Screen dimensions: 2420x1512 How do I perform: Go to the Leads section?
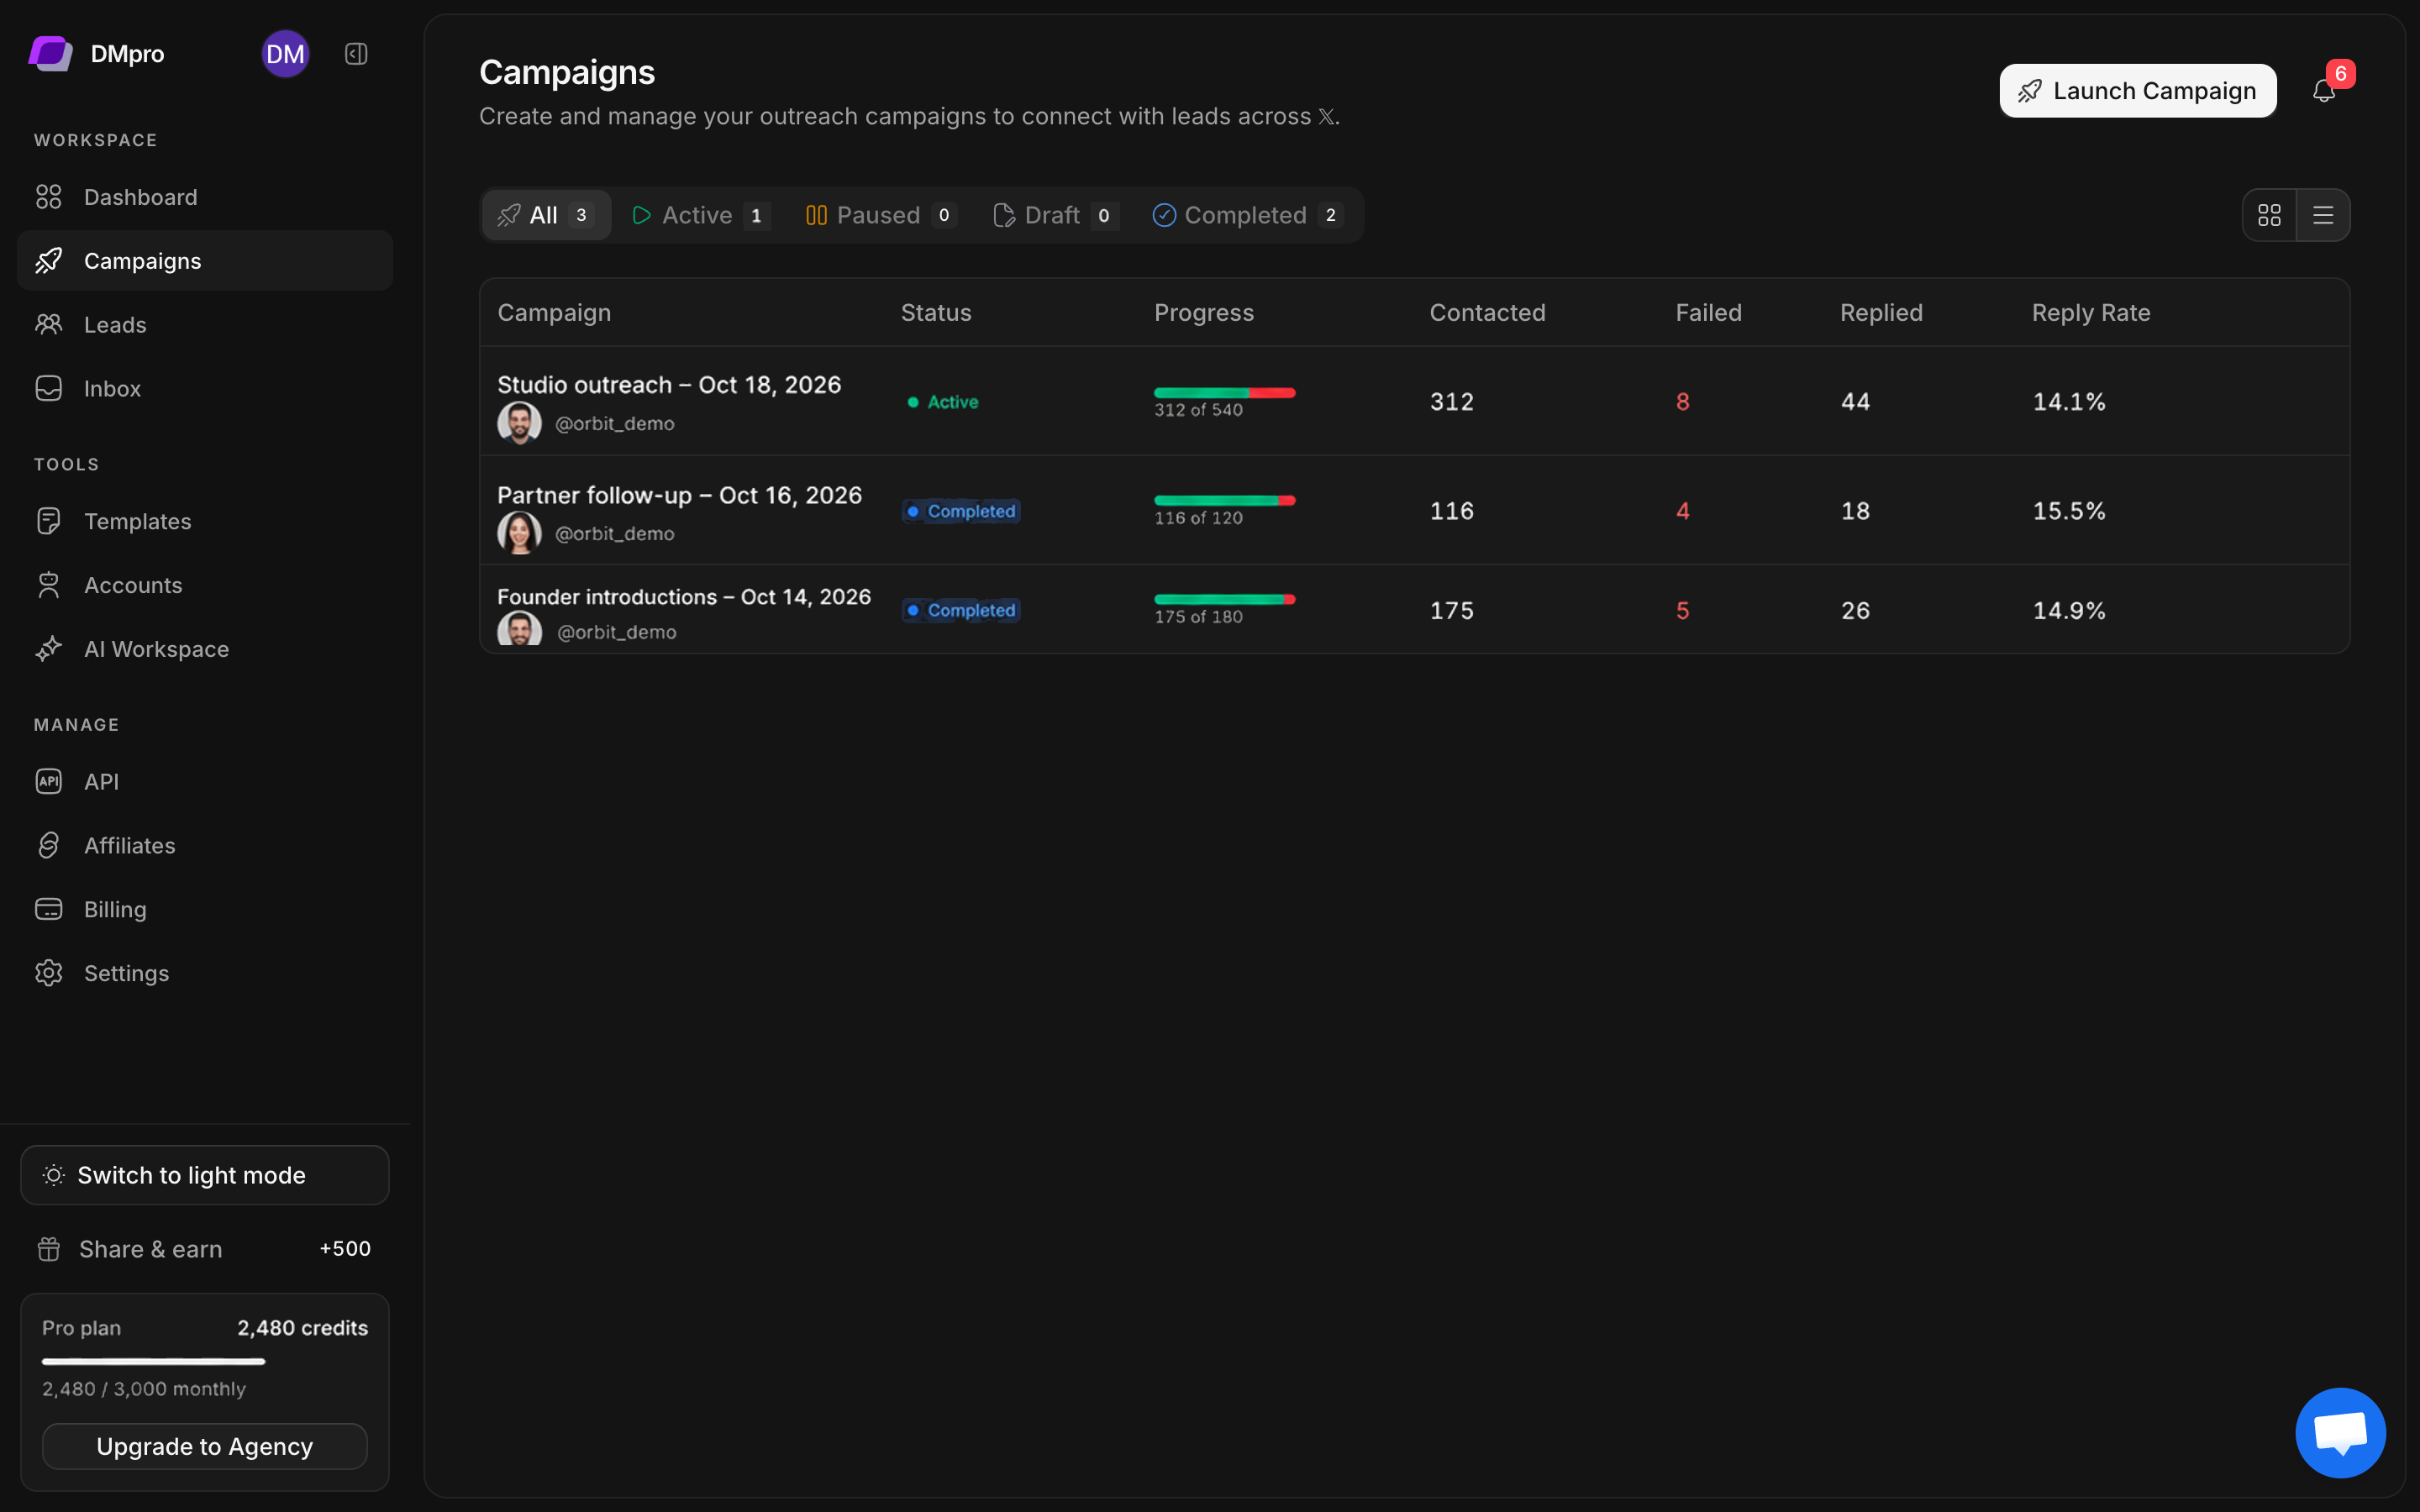pyautogui.click(x=205, y=325)
